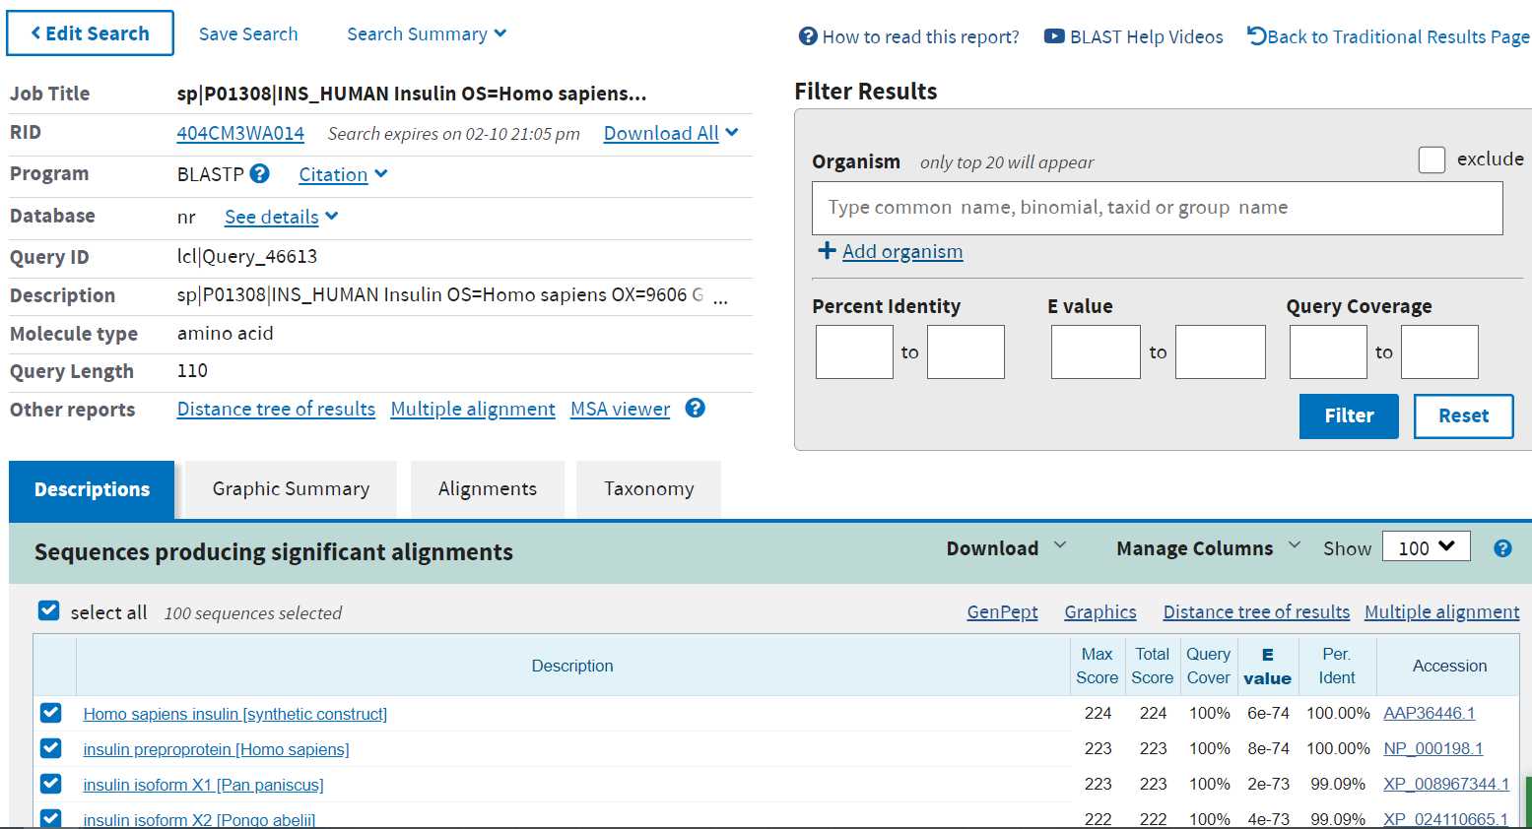Click the Organism name input field
1532x829 pixels.
1157,208
